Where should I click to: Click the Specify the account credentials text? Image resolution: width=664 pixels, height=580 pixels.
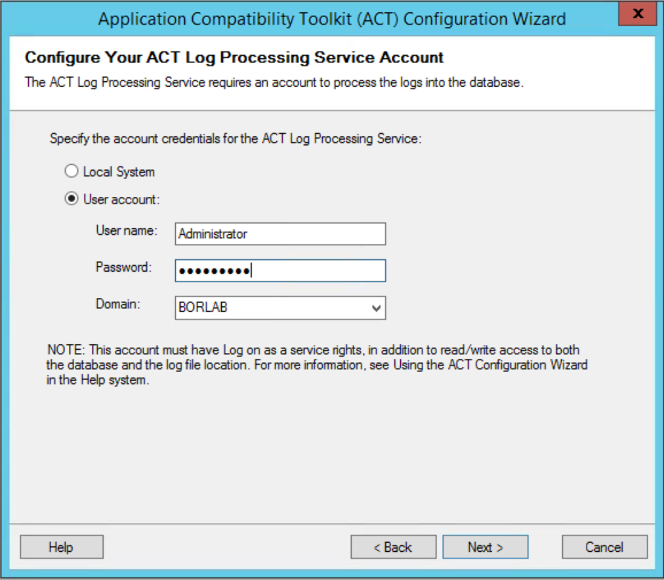click(x=236, y=139)
